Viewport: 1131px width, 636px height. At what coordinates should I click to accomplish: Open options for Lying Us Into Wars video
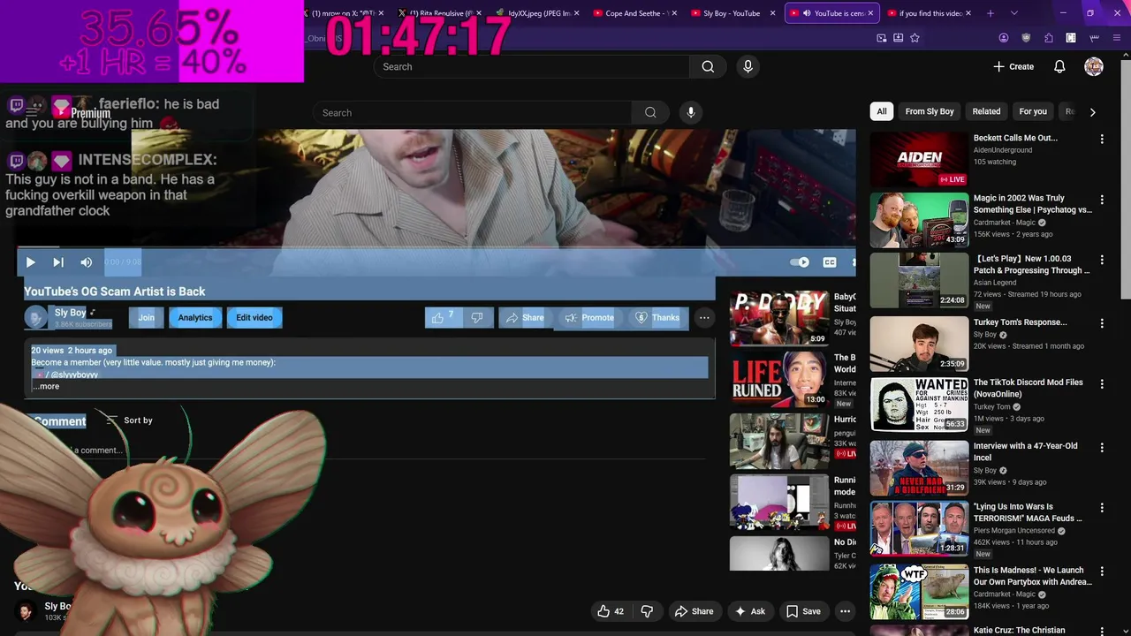[x=1102, y=509]
